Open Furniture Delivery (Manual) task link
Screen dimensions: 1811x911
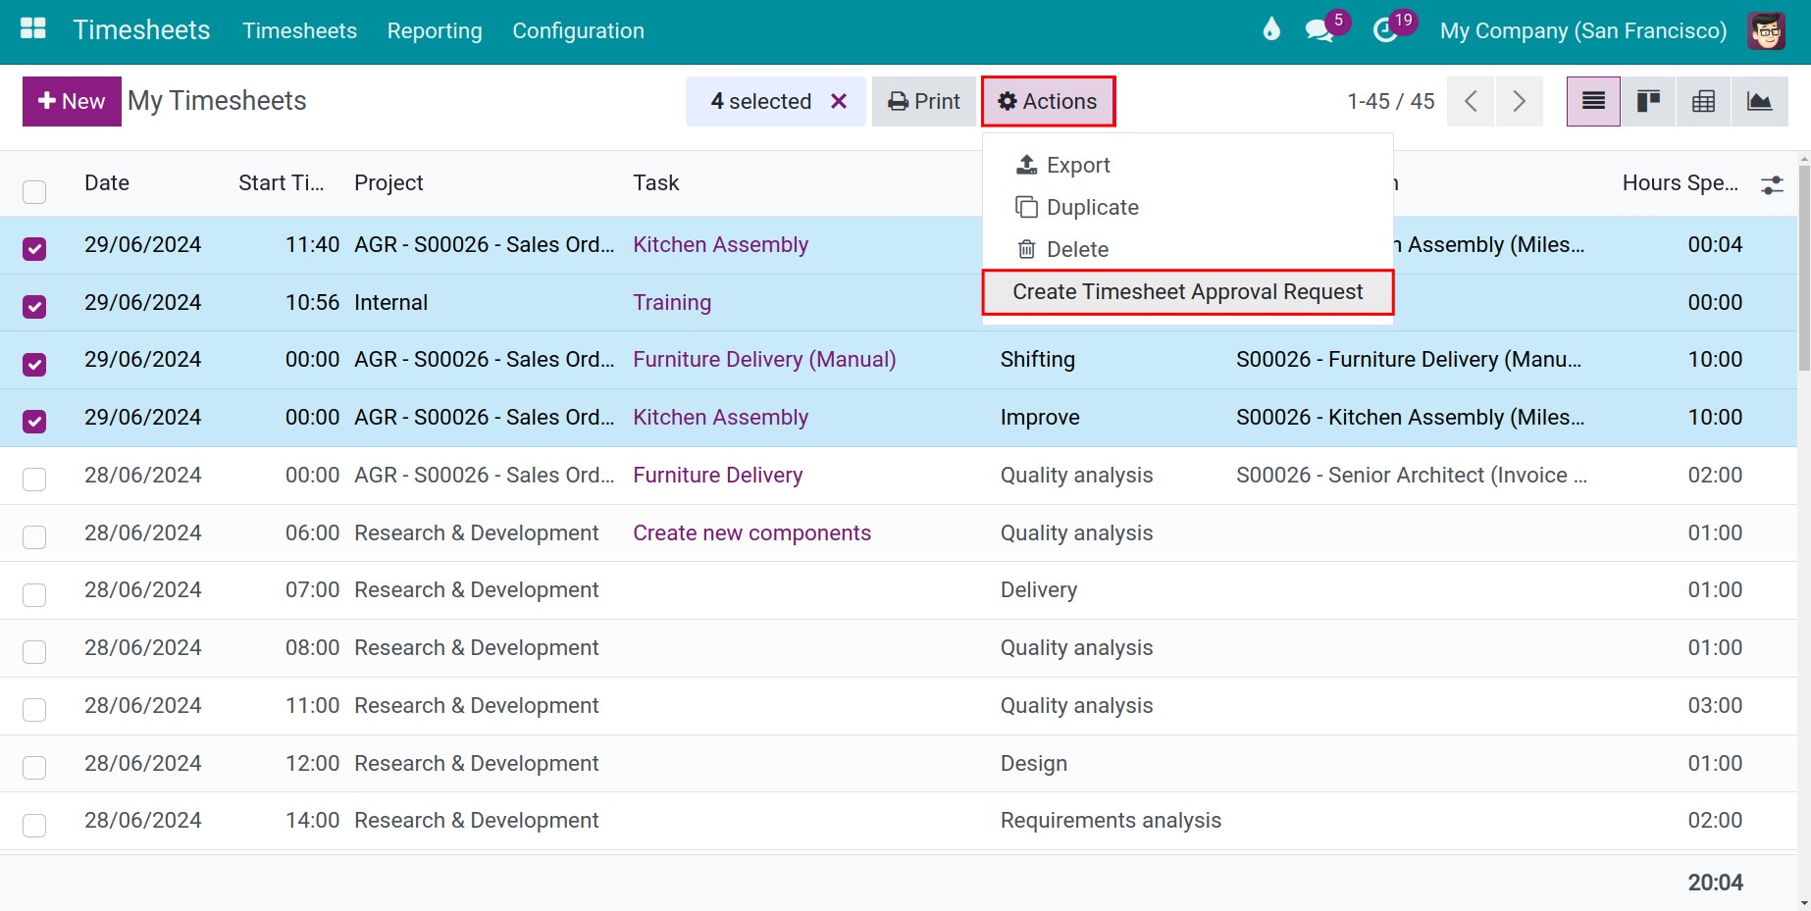click(x=764, y=360)
